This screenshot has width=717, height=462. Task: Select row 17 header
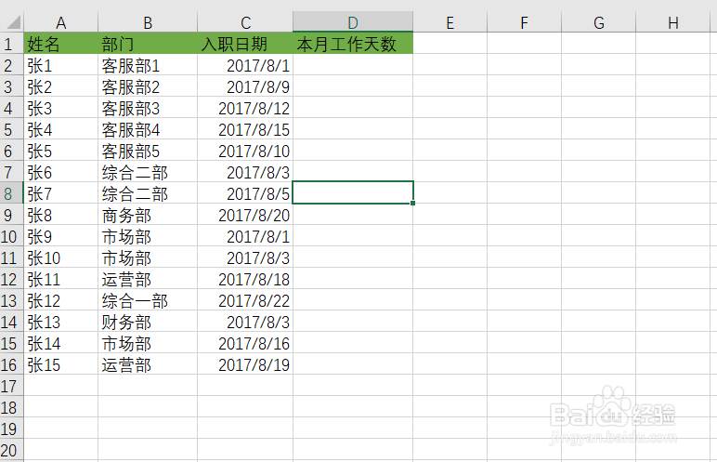tap(11, 386)
